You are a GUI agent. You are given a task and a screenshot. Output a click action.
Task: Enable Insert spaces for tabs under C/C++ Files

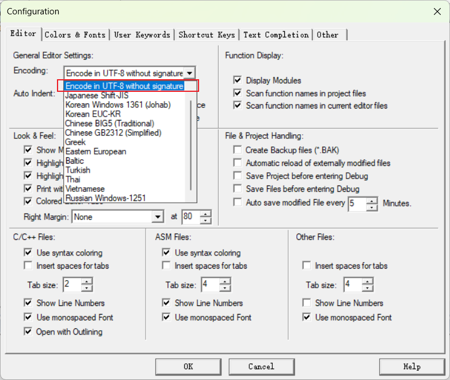coord(28,265)
